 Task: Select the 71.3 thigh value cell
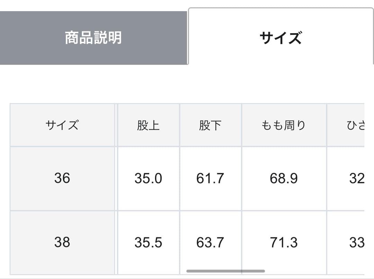click(x=284, y=242)
